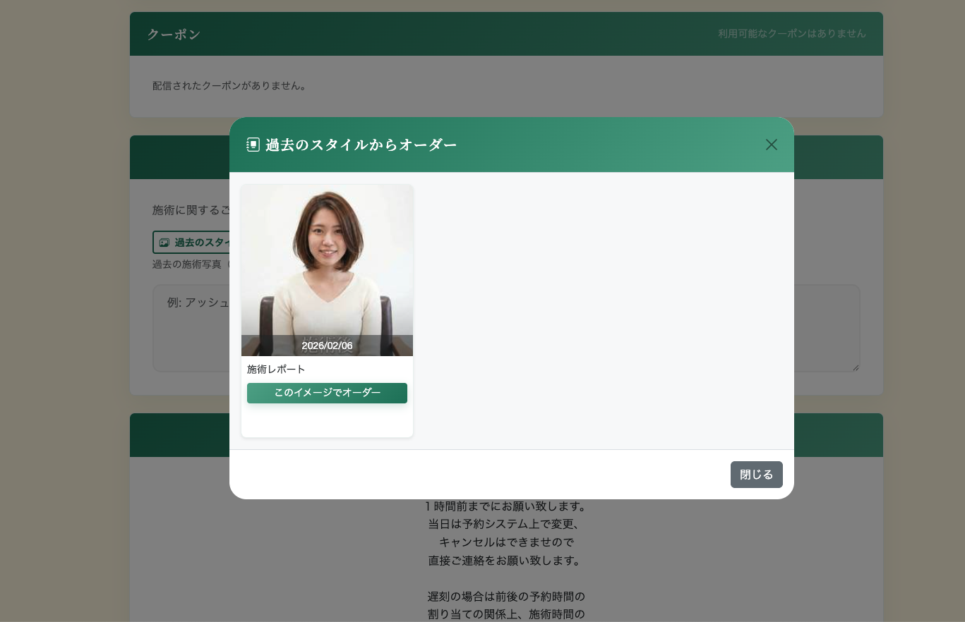Click the 過去の施術写真 hint text
Screen dimensions: 965x622
pos(187,264)
